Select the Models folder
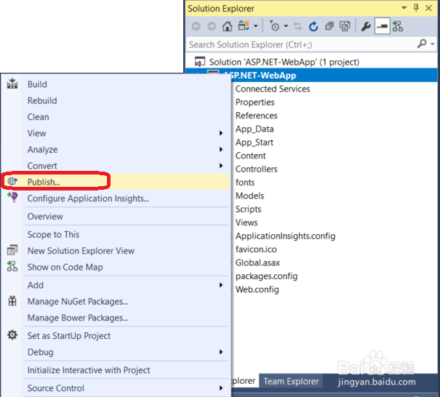 click(x=249, y=196)
